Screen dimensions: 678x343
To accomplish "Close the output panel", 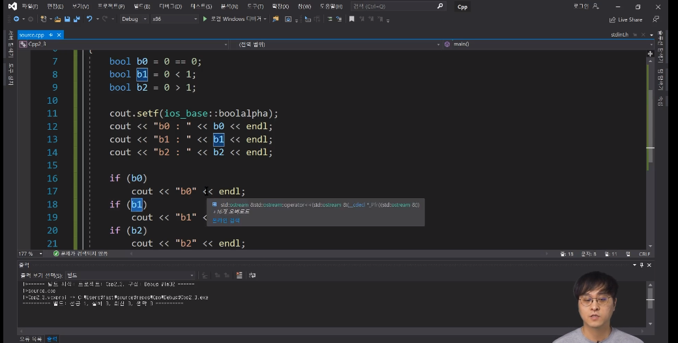I will (x=649, y=265).
